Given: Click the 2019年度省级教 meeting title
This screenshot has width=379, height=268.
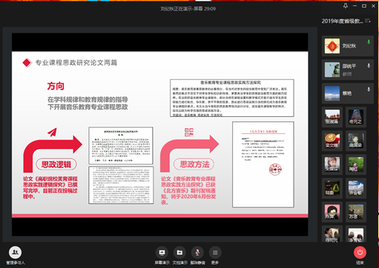Looking at the screenshot, I should (342, 21).
